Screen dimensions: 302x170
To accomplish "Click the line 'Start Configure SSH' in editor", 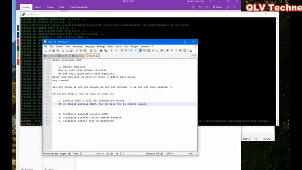I will [67, 60].
